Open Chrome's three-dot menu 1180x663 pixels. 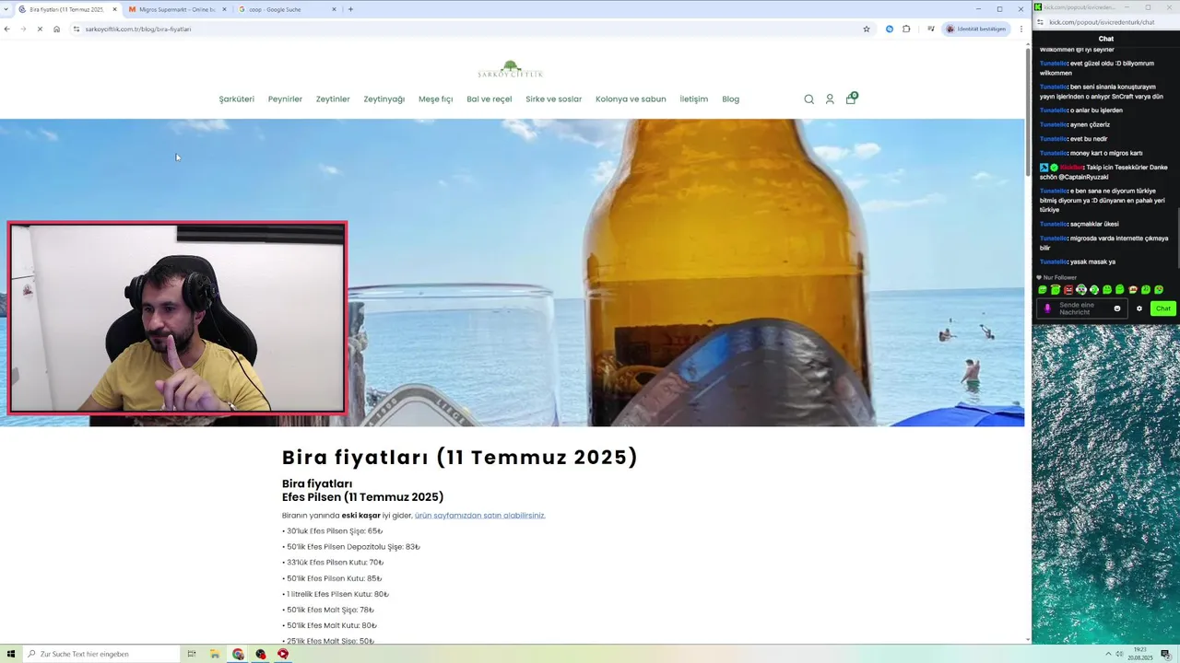[1021, 29]
